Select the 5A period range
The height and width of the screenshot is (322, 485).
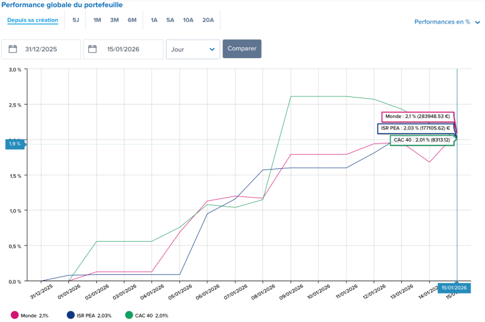pos(170,20)
